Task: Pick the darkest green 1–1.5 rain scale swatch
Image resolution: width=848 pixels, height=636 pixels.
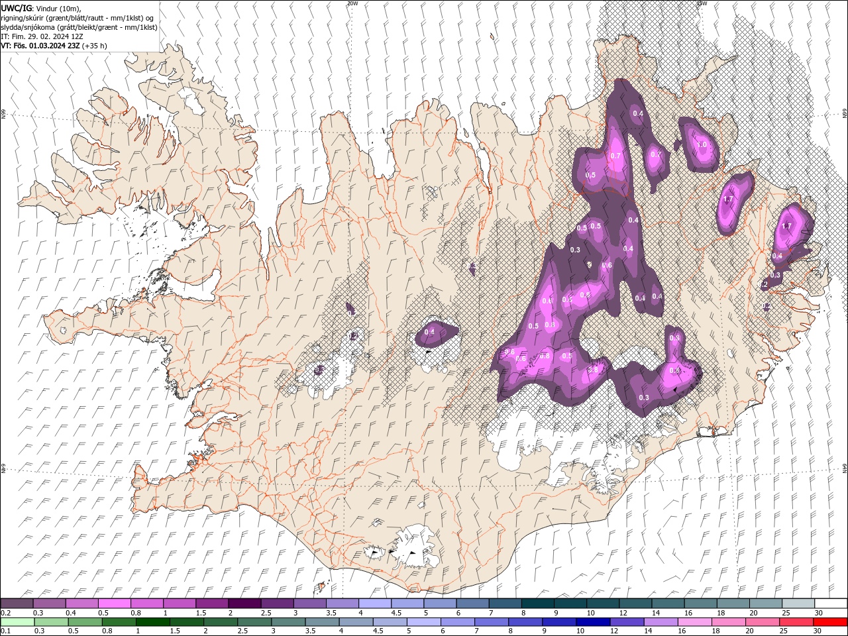Action: click(153, 622)
